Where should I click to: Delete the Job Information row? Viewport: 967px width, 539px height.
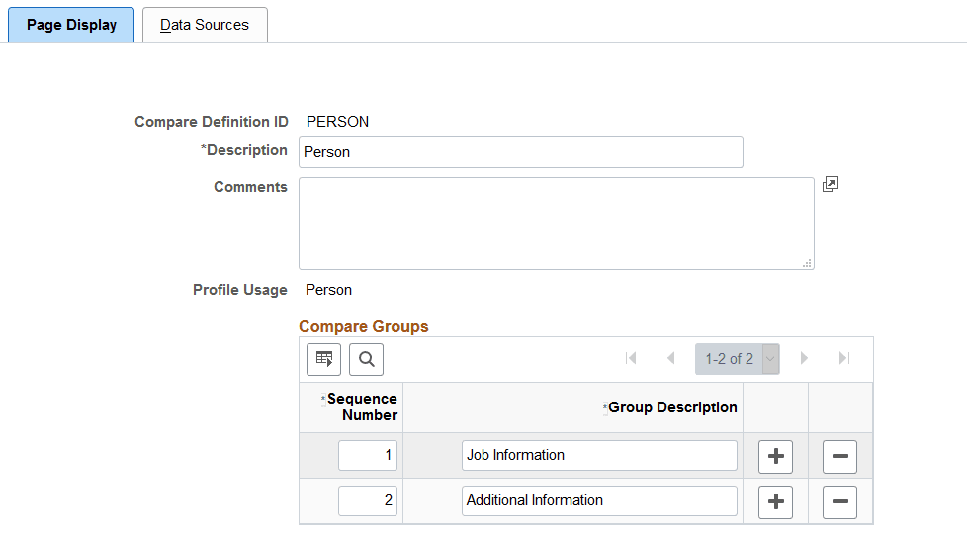click(839, 456)
